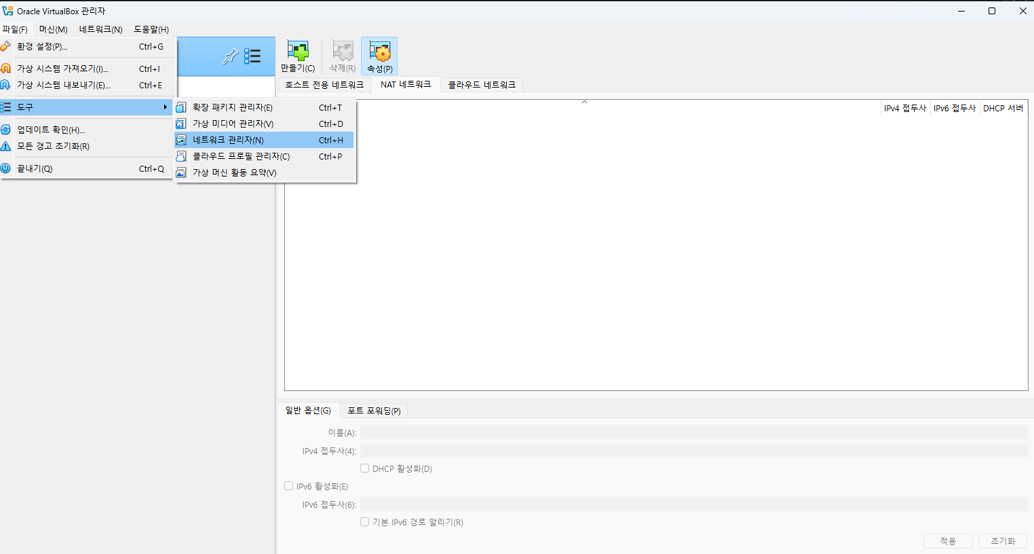This screenshot has height=554, width=1034.
Task: Click the 만들기(C) create network icon
Action: pyautogui.click(x=298, y=51)
